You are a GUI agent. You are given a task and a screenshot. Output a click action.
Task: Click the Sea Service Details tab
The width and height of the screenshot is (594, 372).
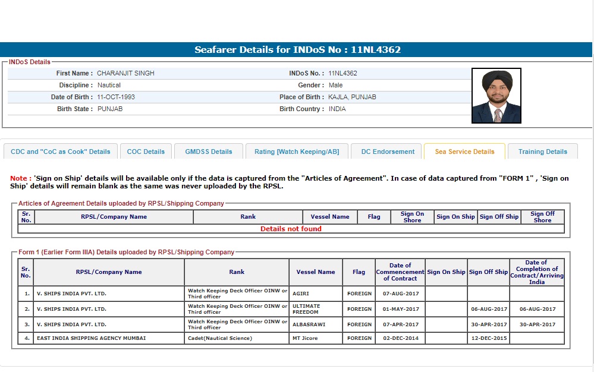click(x=464, y=152)
